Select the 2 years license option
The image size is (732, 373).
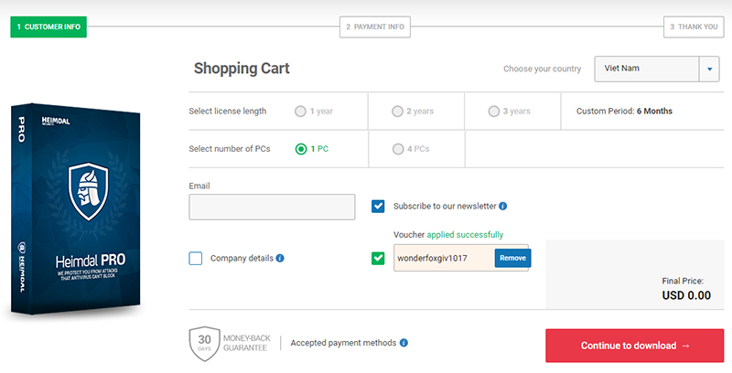tap(397, 112)
